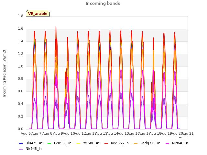Viewport: 207px width, 155px height.
Task: Select the Grn535_in legend label
Action: [63, 143]
